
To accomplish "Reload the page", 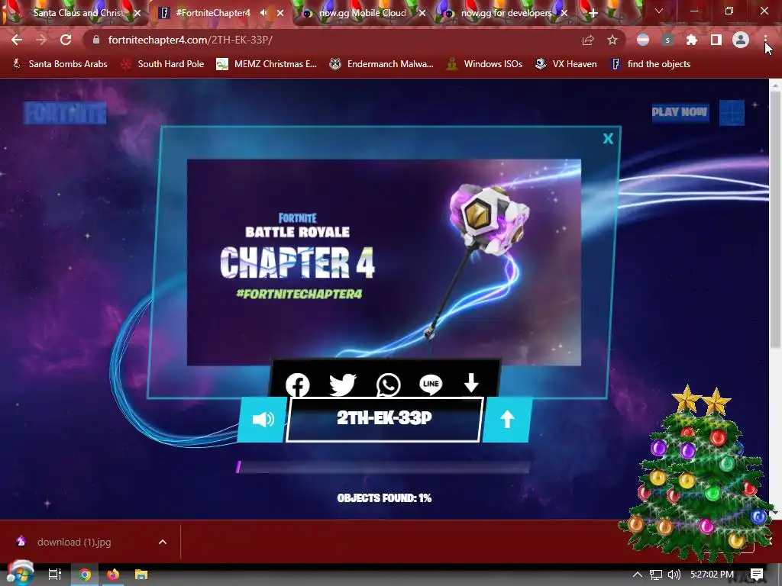I will (x=66, y=40).
